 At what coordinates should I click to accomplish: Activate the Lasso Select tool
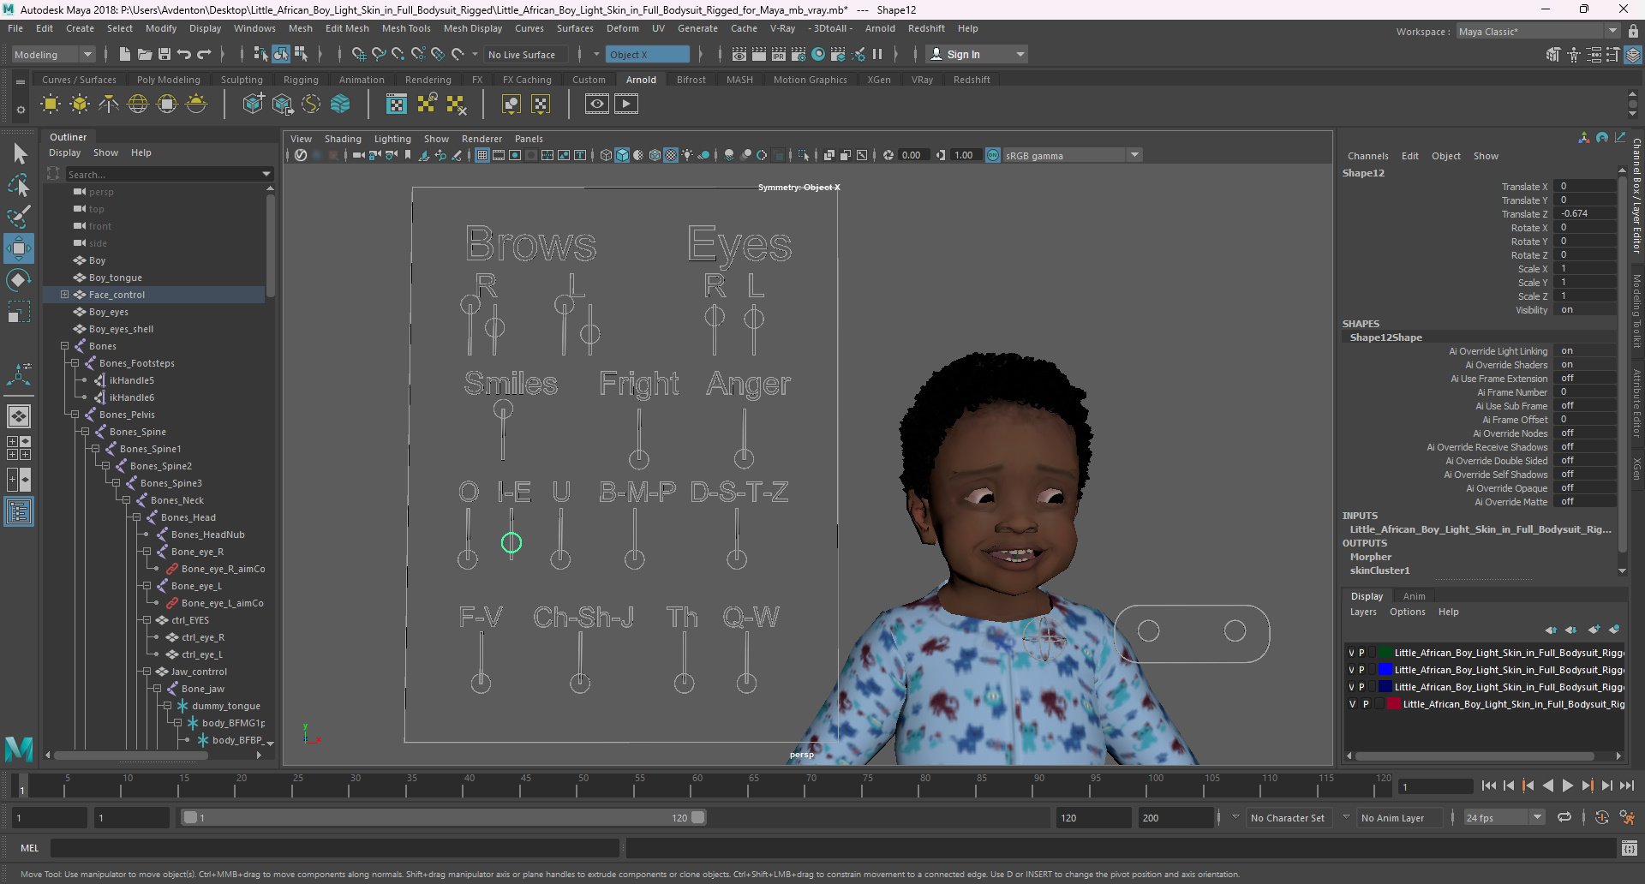click(x=19, y=185)
